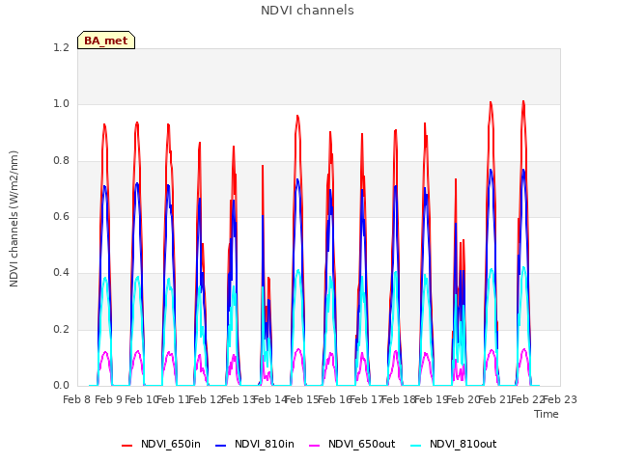Click the cyan NDVI_810out legend swatch
Viewport: 618px width, 463px height.
pyautogui.click(x=415, y=446)
